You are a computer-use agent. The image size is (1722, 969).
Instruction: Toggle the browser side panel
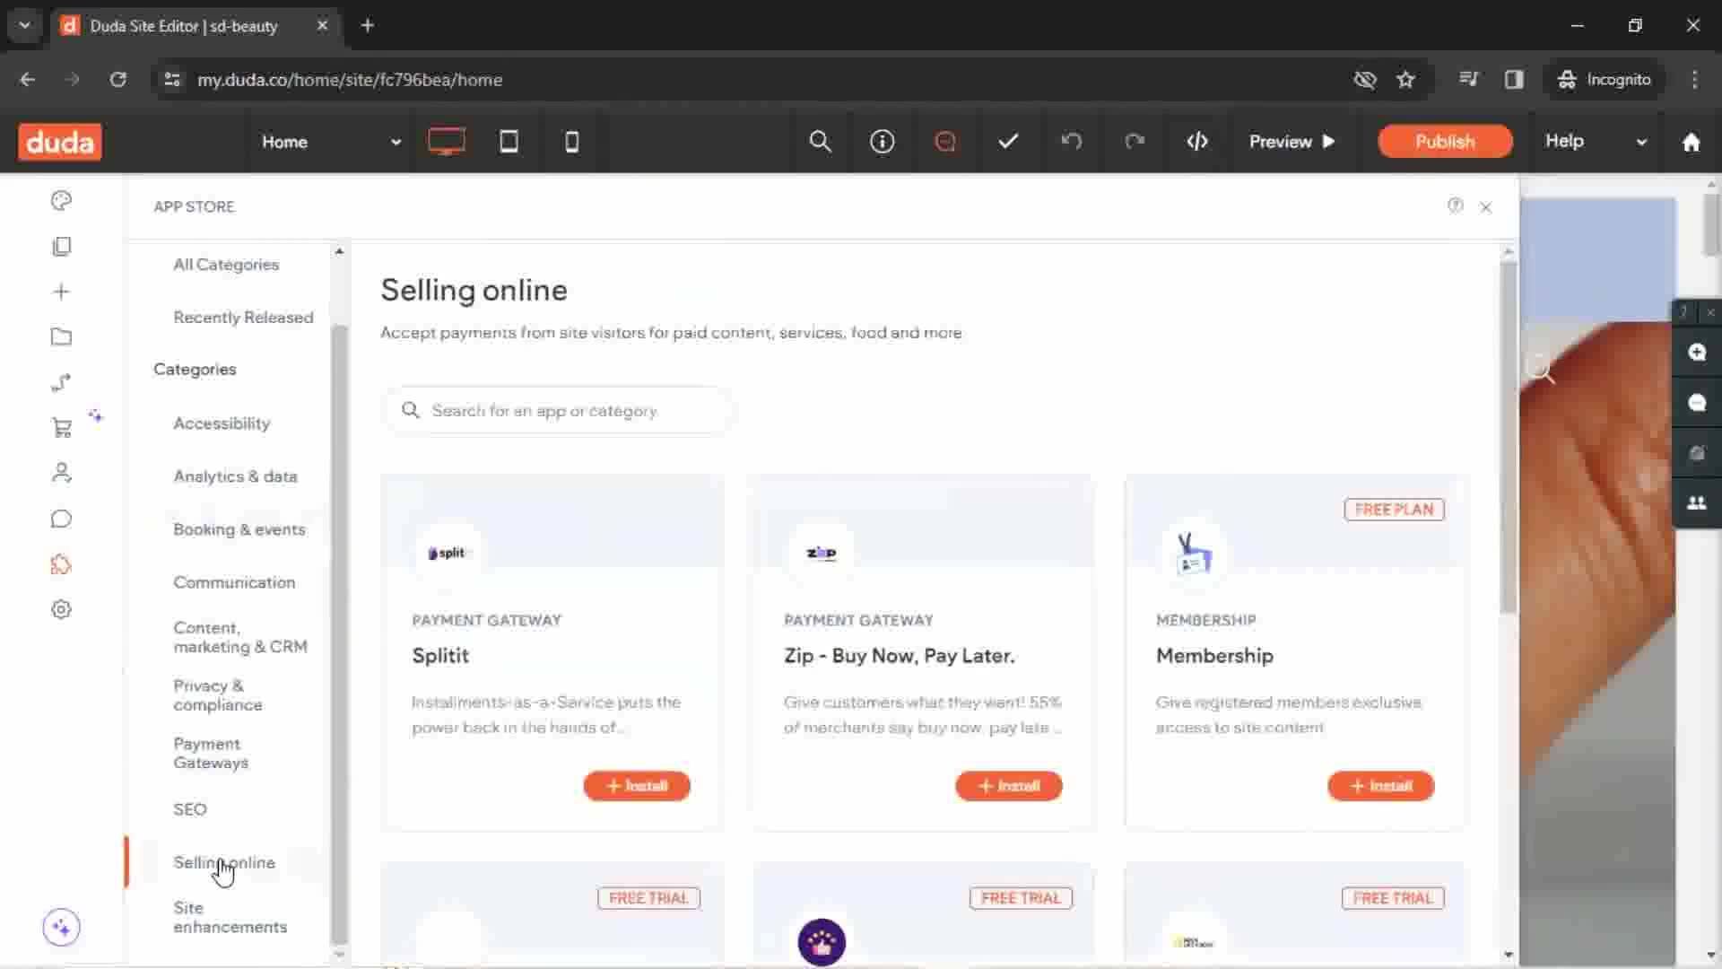coord(1514,80)
